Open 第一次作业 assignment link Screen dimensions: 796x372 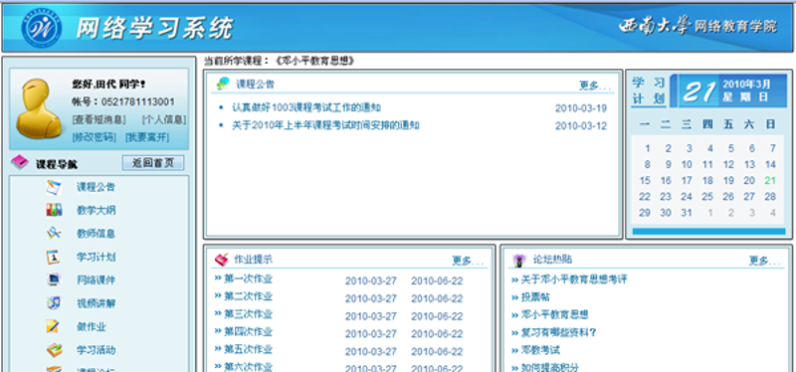[x=248, y=279]
